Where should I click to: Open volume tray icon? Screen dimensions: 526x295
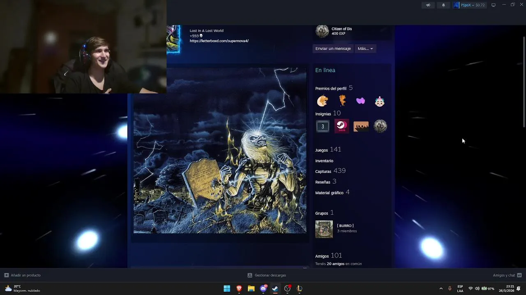point(477,288)
